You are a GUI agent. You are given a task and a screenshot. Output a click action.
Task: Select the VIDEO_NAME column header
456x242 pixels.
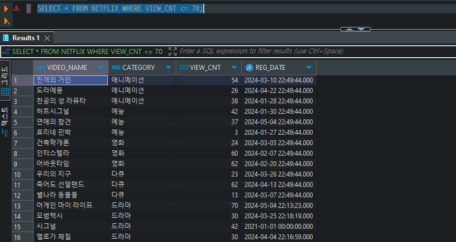tap(71, 68)
